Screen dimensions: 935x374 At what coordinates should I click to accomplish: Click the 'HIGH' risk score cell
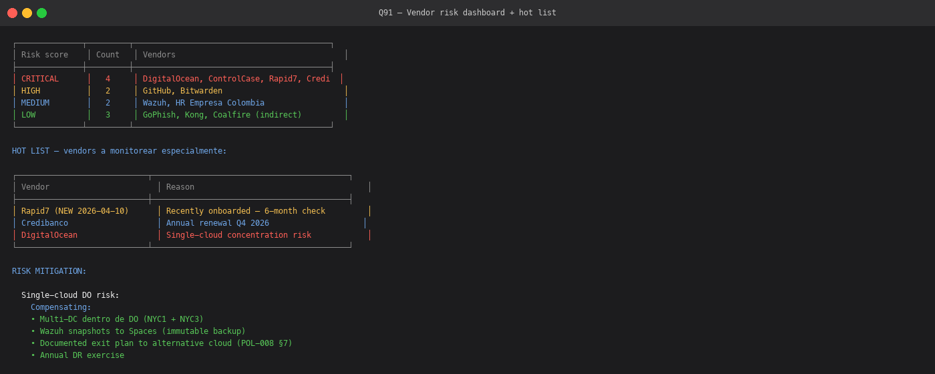point(31,91)
